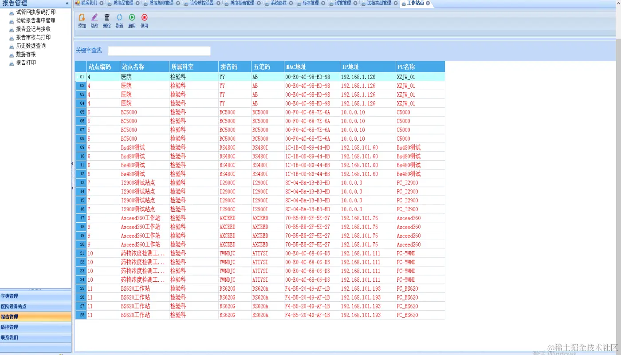Screen dimensions: 621x355
Task: Open 报告审核与打印 in the sidebar
Action: pos(33,37)
